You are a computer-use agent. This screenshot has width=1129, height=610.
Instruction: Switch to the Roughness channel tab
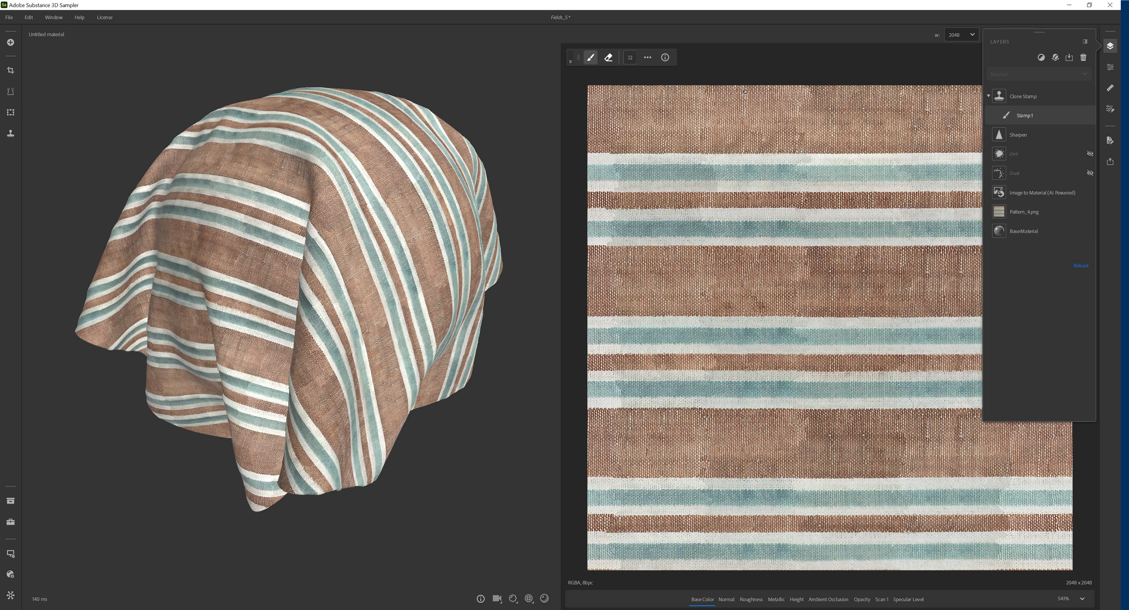(751, 599)
